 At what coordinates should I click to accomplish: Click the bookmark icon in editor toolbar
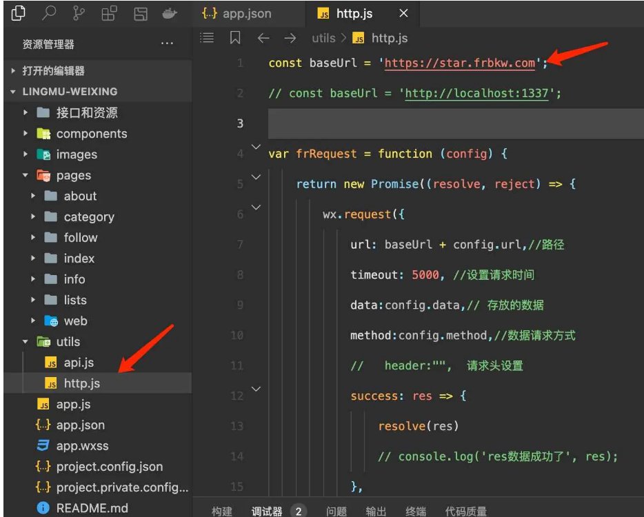point(235,38)
